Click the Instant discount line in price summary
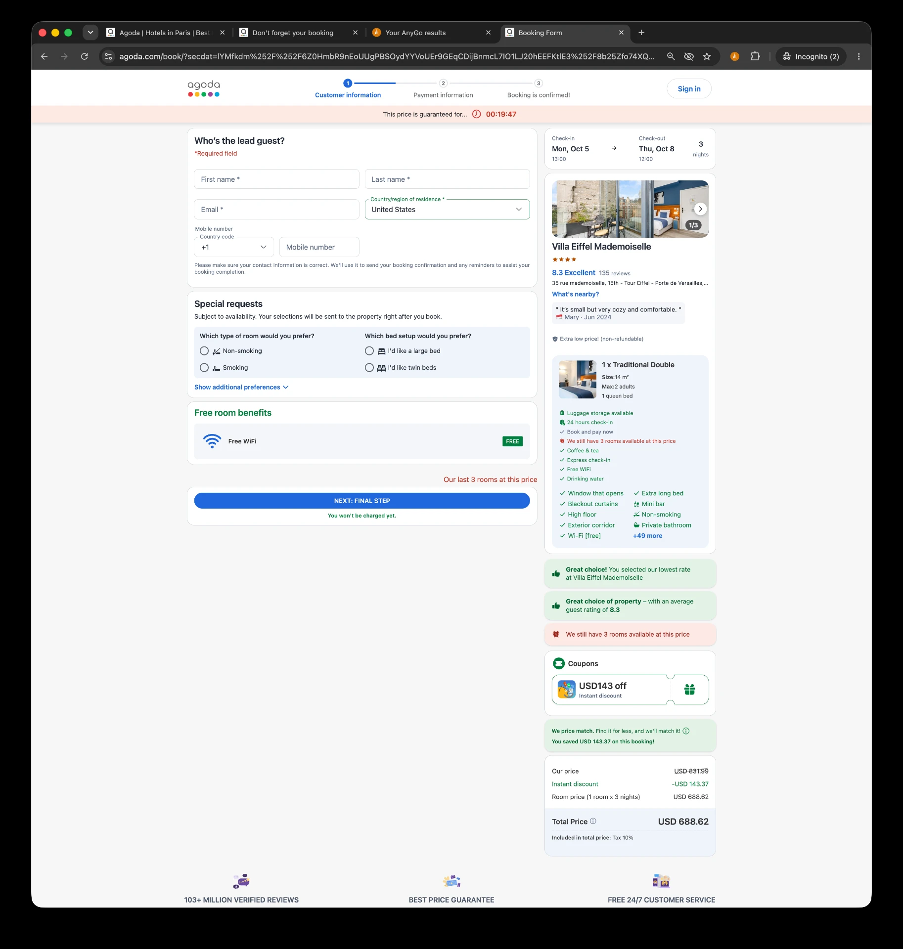Viewport: 903px width, 949px height. coord(630,784)
